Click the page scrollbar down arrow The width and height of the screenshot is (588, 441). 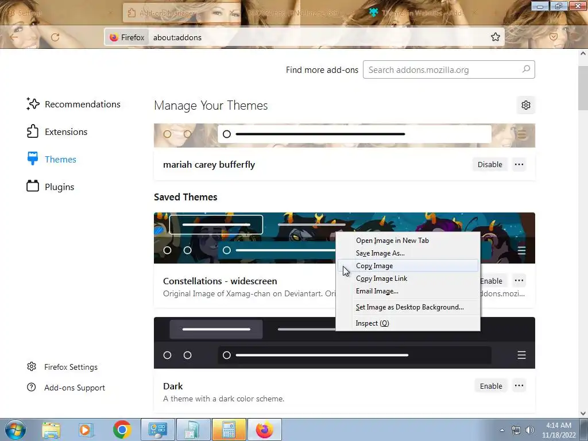(583, 413)
